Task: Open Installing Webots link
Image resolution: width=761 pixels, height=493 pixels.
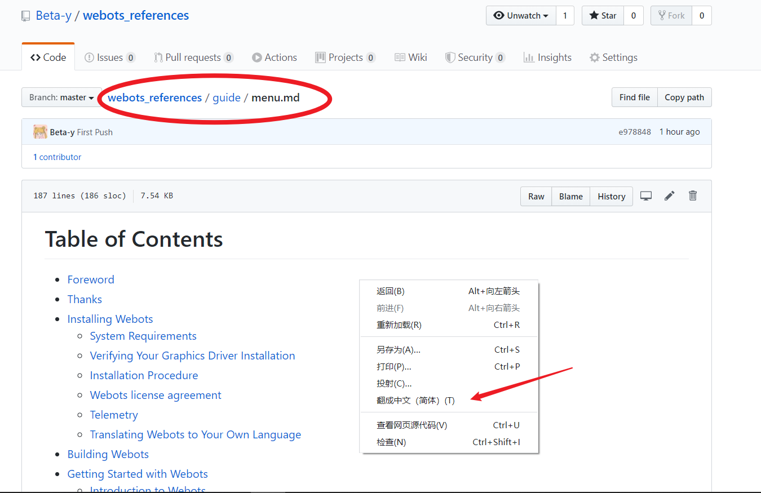Action: 110,319
